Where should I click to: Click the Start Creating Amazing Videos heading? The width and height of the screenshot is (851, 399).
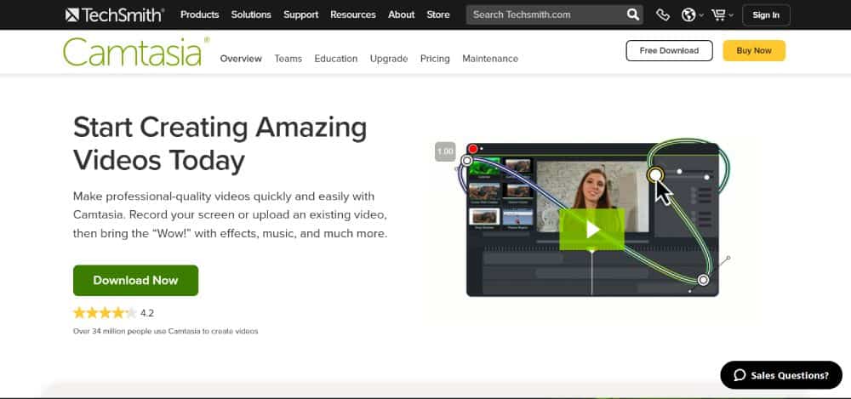click(220, 144)
